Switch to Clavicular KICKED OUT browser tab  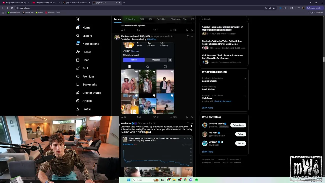[45, 3]
